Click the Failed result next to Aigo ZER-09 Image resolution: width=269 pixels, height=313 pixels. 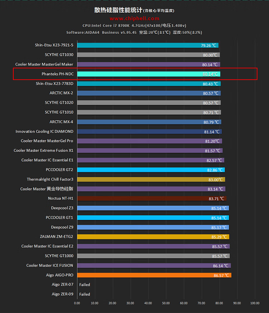click(x=85, y=294)
